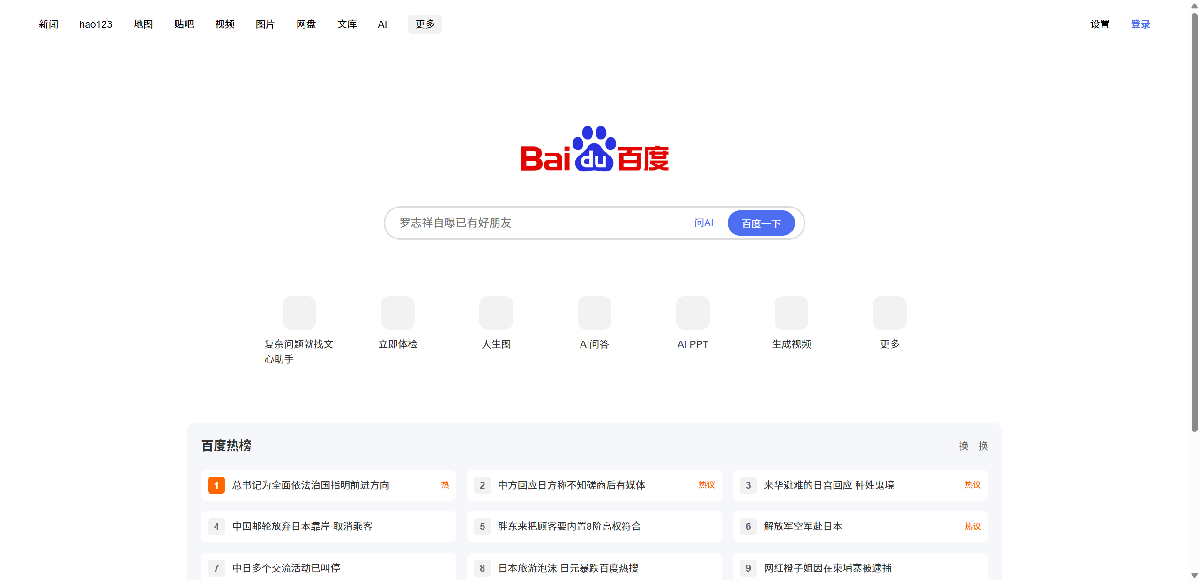Open hot item 解放军空军赴日本
The height and width of the screenshot is (580, 1199).
point(803,526)
